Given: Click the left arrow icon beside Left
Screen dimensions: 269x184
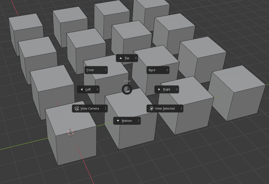Looking at the screenshot, I should 82,89.
